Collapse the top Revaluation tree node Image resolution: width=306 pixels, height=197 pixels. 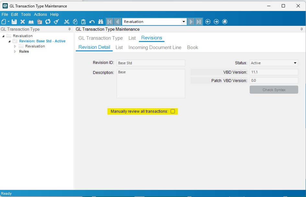point(3,36)
